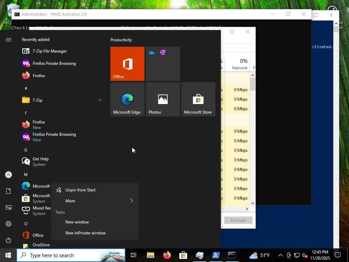
Task: Jump to the M letter header in app list
Action: tap(26, 174)
